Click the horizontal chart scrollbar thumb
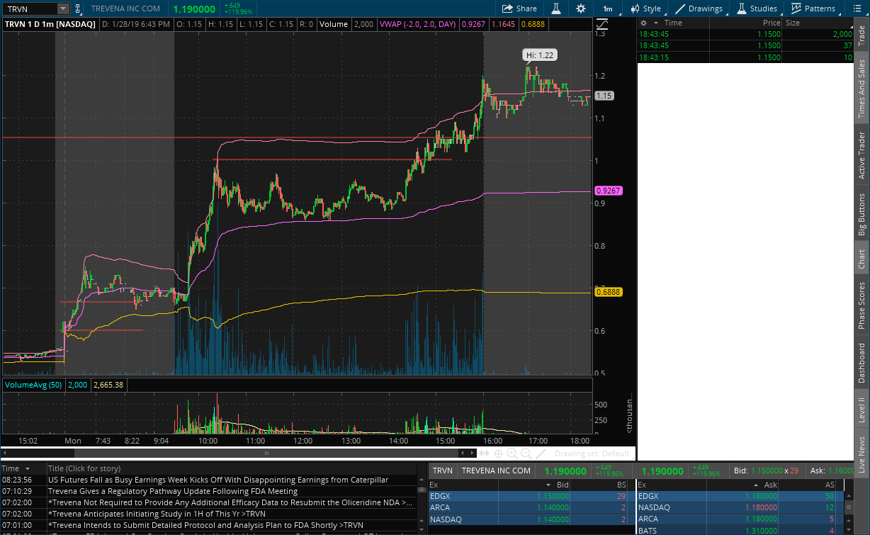Image resolution: width=870 pixels, height=535 pixels. point(266,453)
